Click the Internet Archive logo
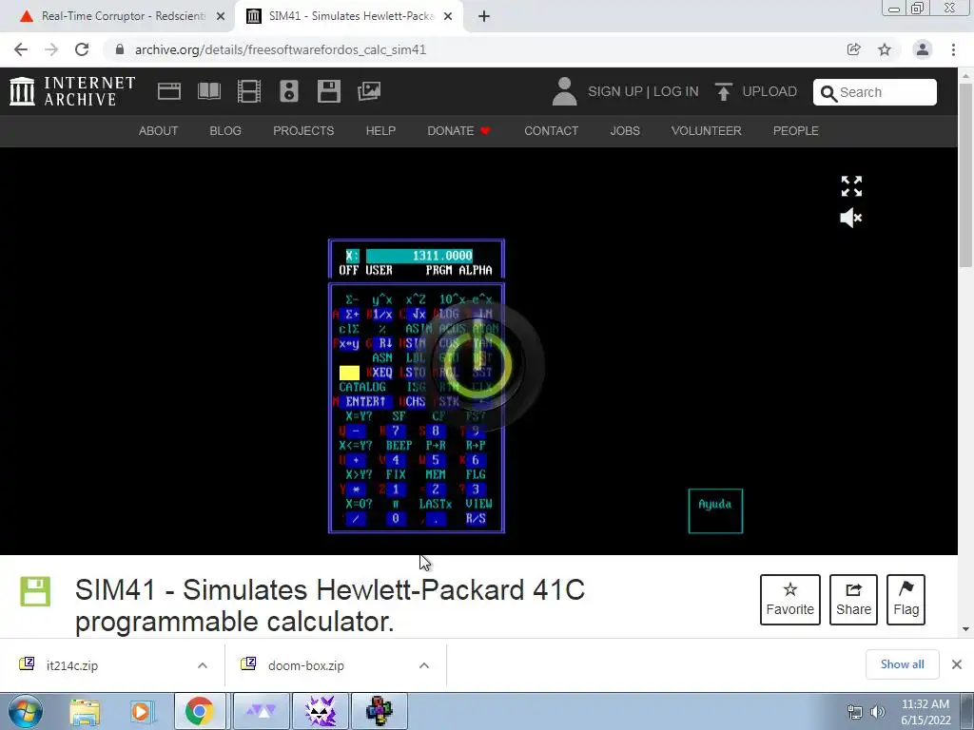Image resolution: width=974 pixels, height=730 pixels. (x=72, y=91)
